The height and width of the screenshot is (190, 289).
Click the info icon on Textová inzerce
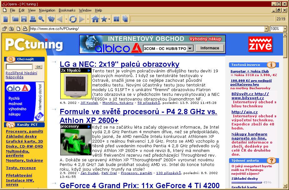[x=271, y=65]
